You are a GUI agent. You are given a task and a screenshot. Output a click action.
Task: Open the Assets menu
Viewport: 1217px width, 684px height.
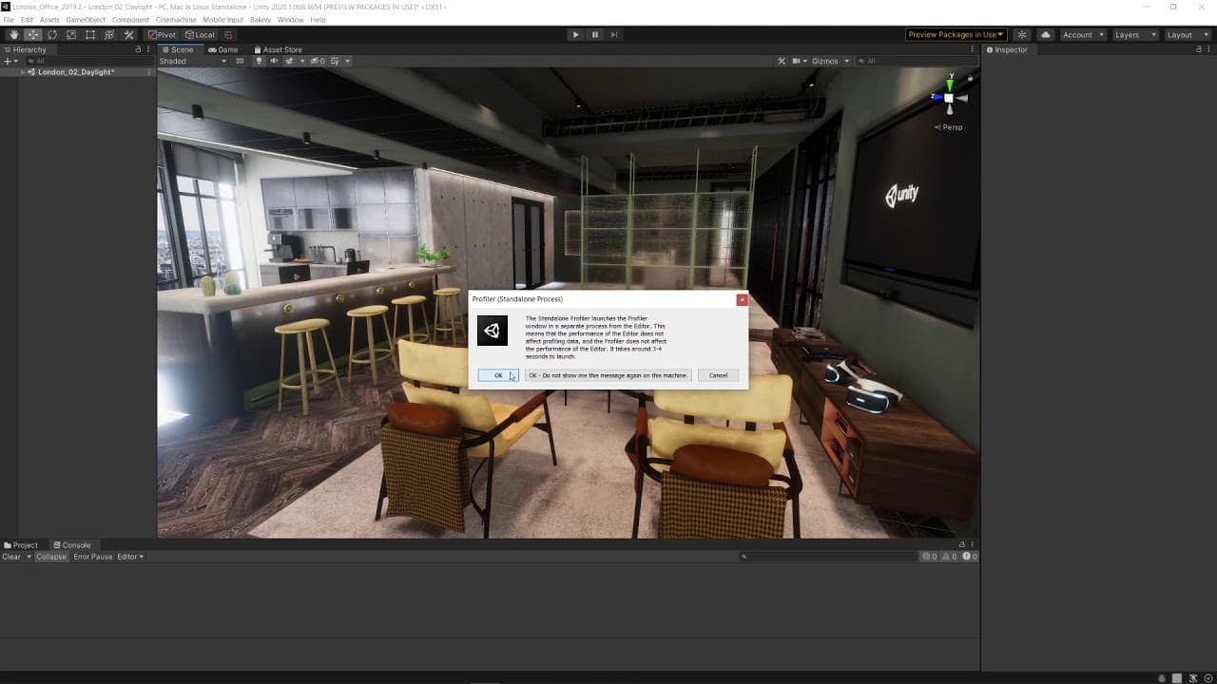(49, 20)
